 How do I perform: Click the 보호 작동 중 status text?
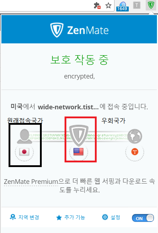(80, 60)
